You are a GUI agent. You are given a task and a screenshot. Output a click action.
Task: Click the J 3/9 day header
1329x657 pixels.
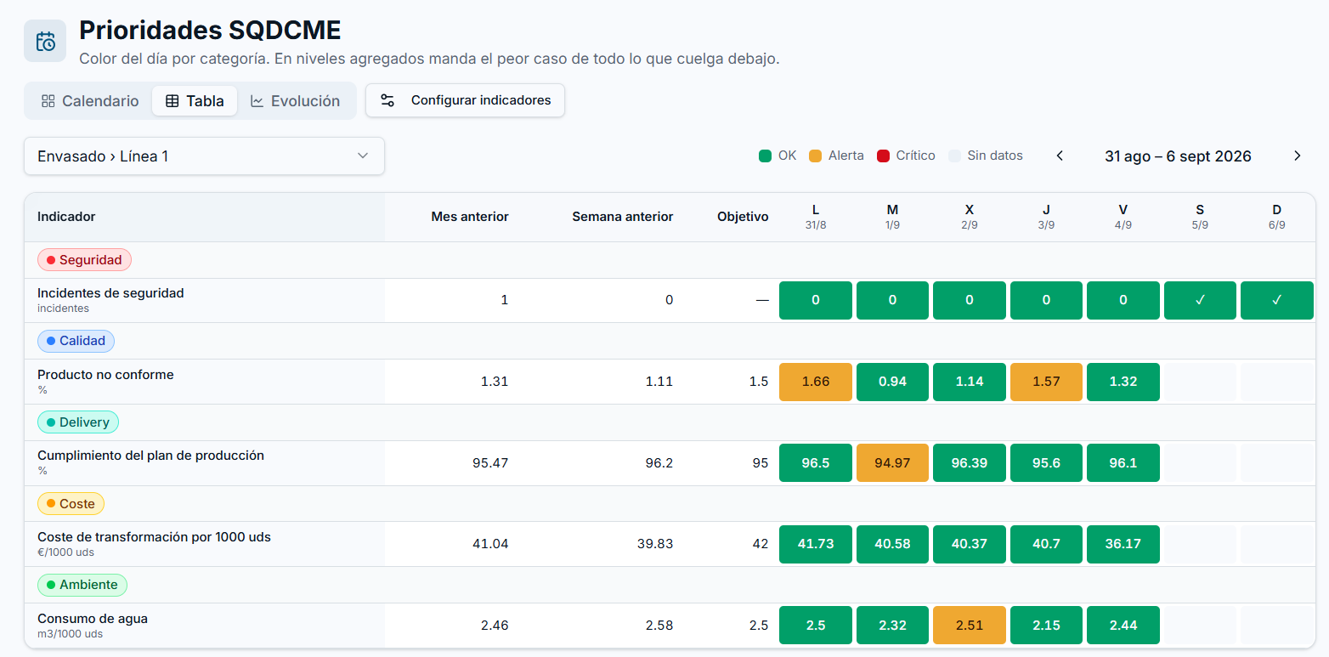tap(1046, 217)
